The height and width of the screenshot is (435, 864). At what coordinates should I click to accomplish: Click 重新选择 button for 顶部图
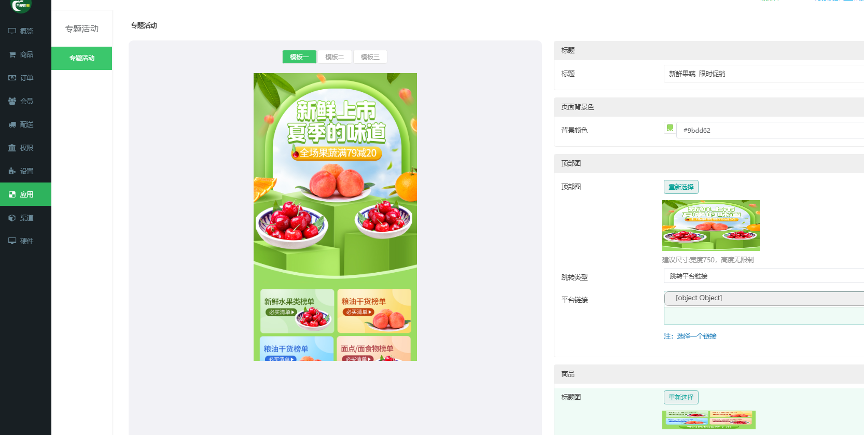681,187
